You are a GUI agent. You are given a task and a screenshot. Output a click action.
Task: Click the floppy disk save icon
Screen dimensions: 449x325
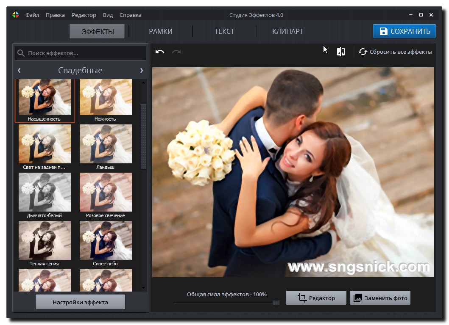(383, 31)
